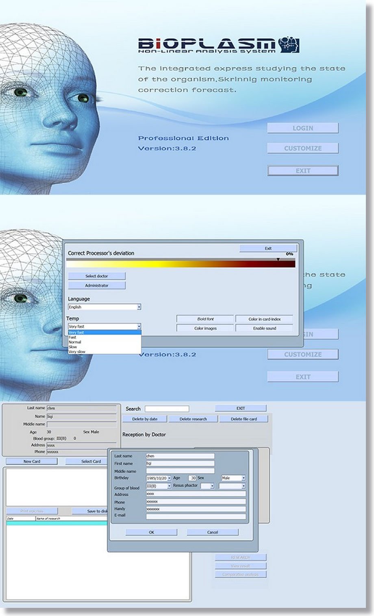Click the Address field in patient dialog
Viewport: 374px width, 616px height.
[x=196, y=494]
